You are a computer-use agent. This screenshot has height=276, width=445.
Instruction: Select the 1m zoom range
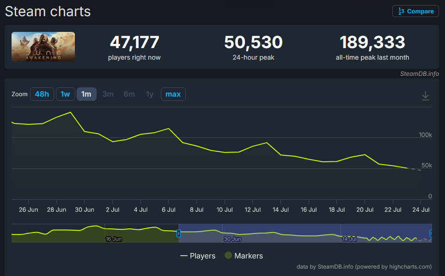coord(86,94)
